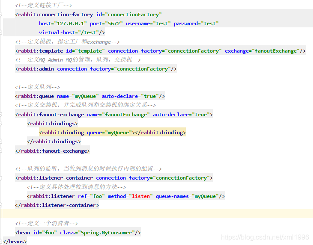Viewport: 313px width, 245px height.
Task: Click "connectionFactory" value on the listener-container line
Action: pos(181,178)
